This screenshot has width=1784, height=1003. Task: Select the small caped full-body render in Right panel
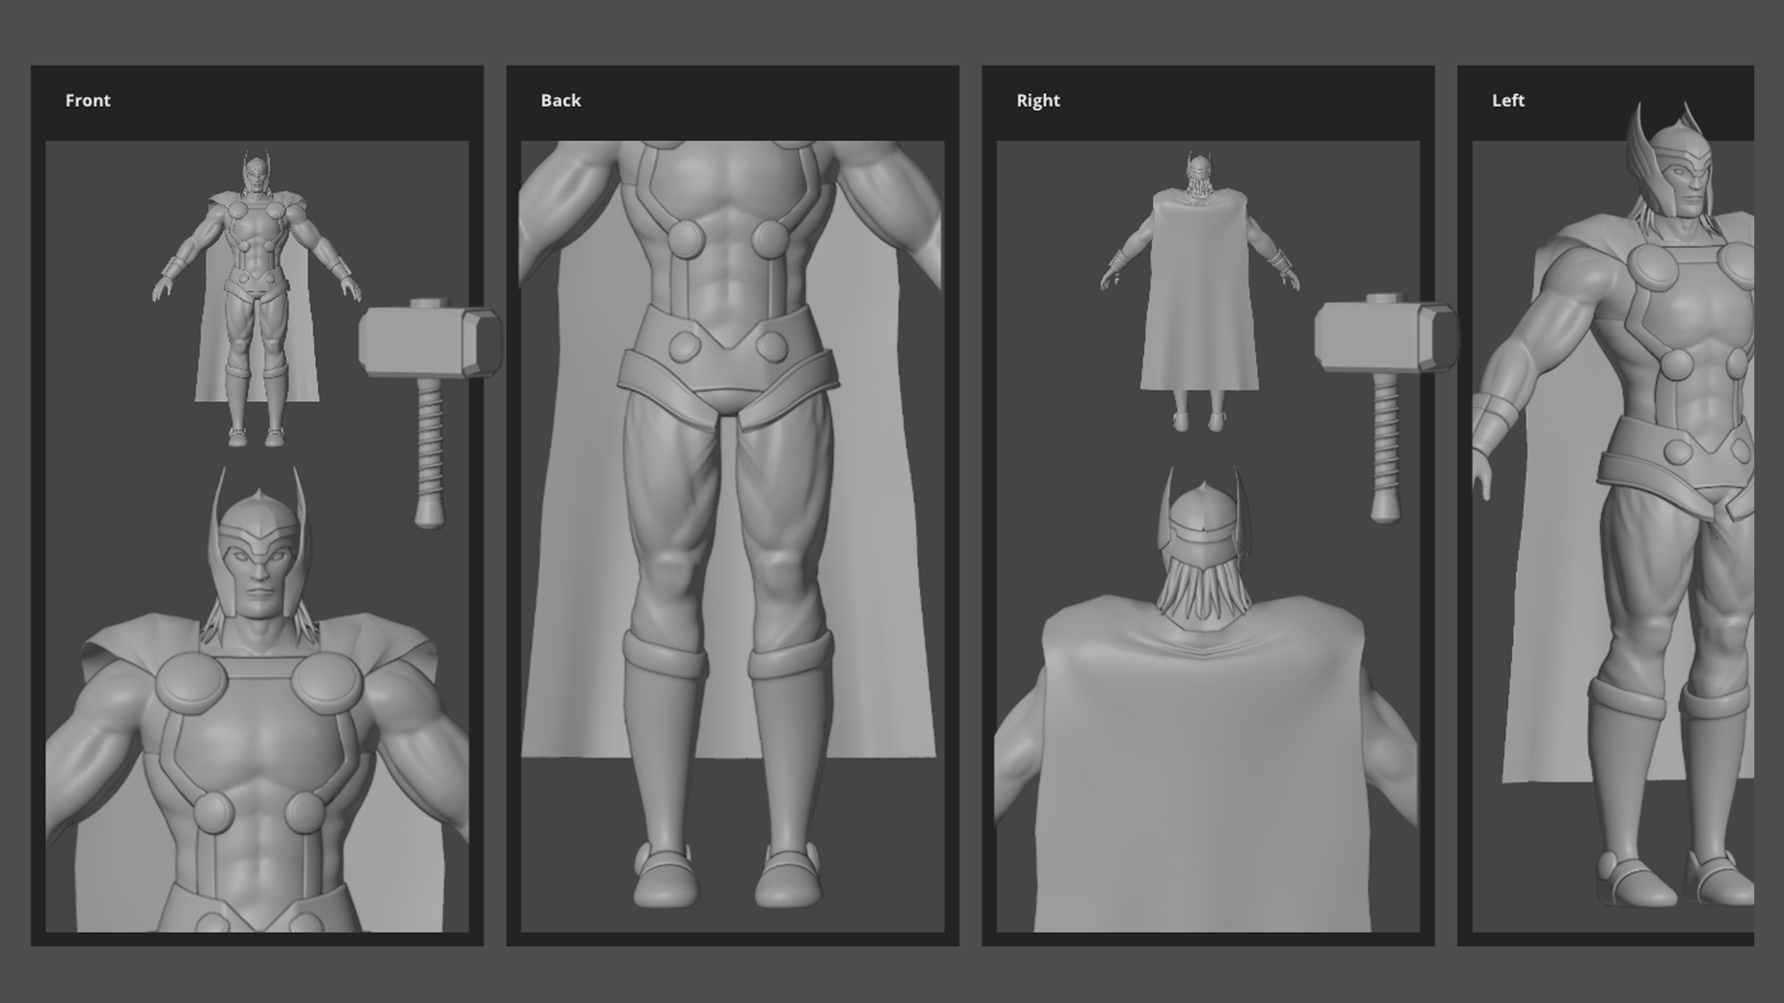point(1200,291)
